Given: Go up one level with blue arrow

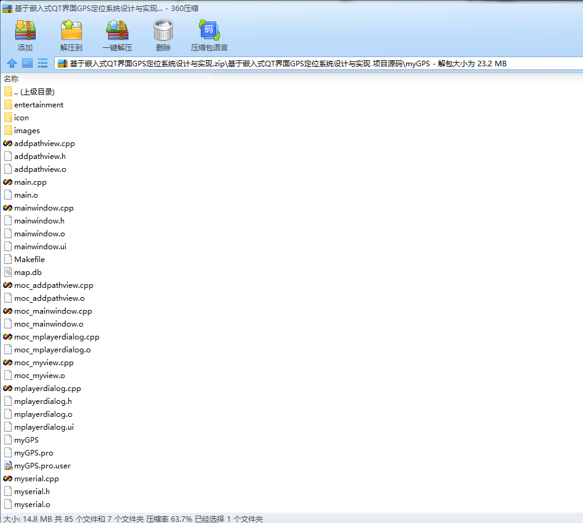Looking at the screenshot, I should click(x=12, y=63).
